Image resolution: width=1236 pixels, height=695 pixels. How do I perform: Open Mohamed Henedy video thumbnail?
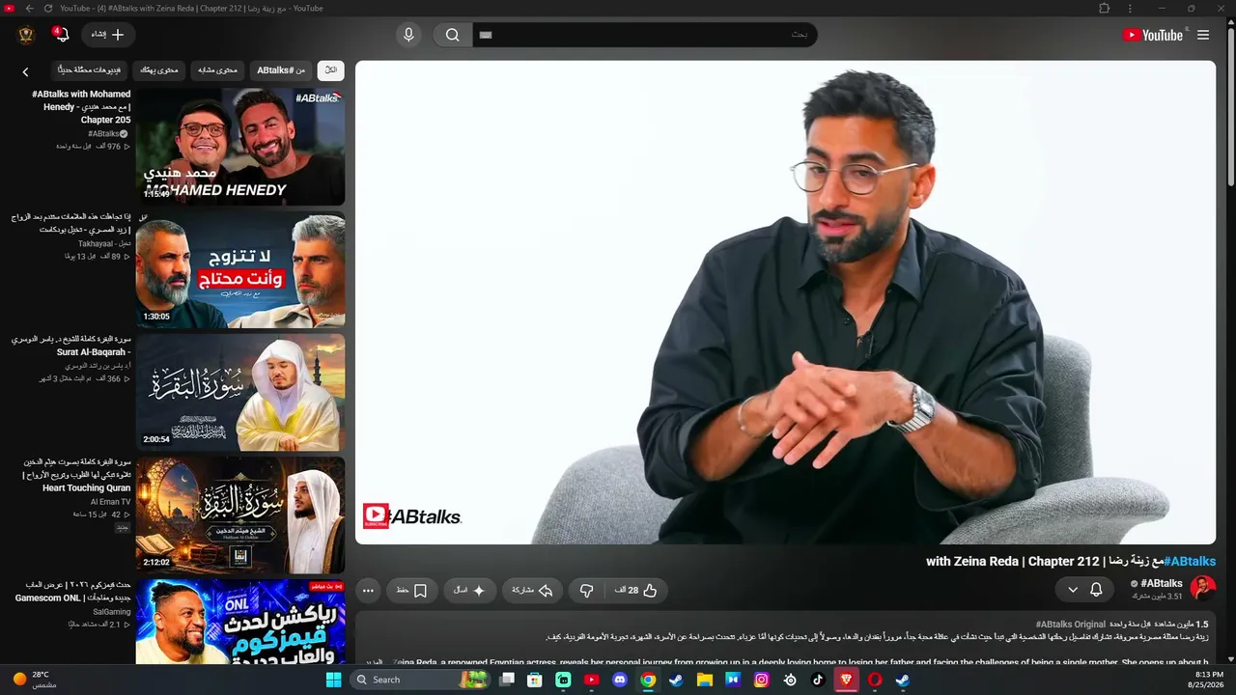click(x=240, y=147)
